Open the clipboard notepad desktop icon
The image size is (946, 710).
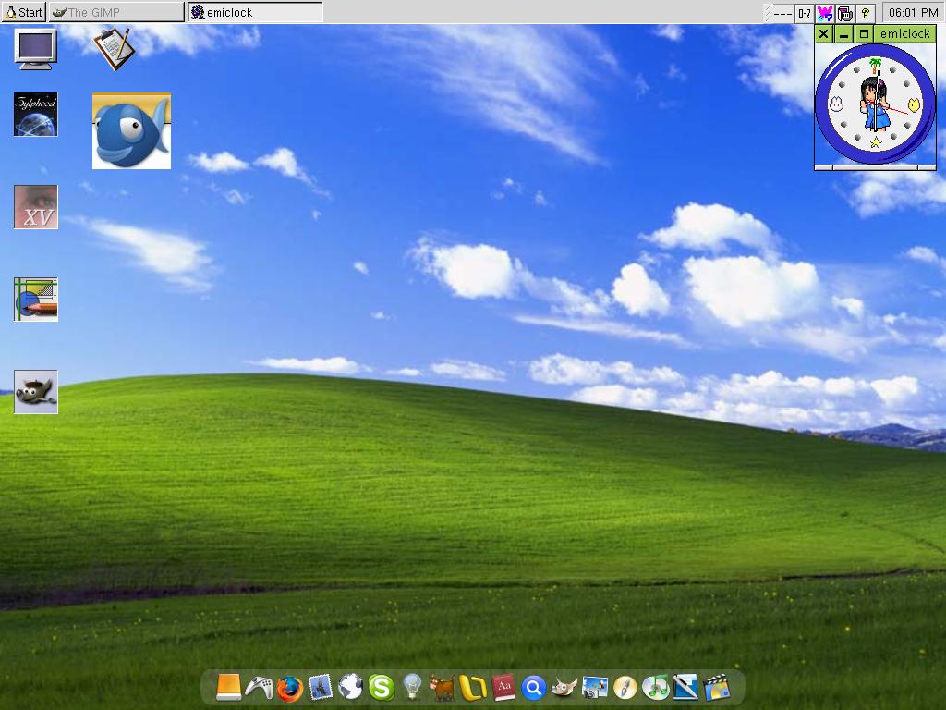point(115,48)
